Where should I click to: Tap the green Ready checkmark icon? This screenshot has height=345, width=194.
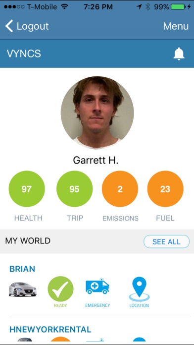coord(61,289)
